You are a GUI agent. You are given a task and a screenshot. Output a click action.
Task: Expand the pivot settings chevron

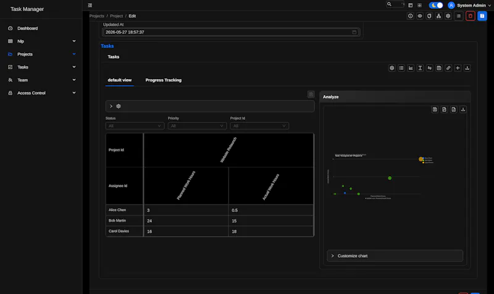[111, 106]
